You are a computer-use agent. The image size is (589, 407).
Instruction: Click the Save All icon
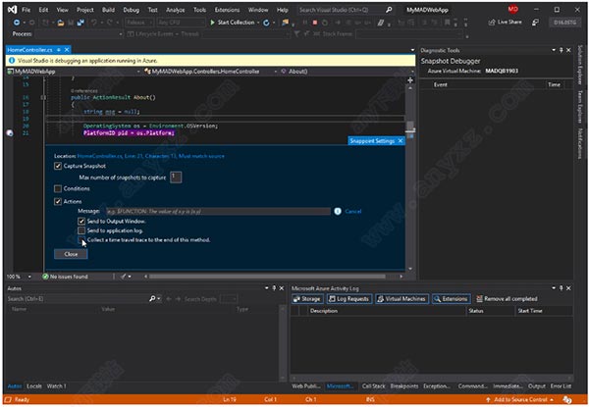80,23
